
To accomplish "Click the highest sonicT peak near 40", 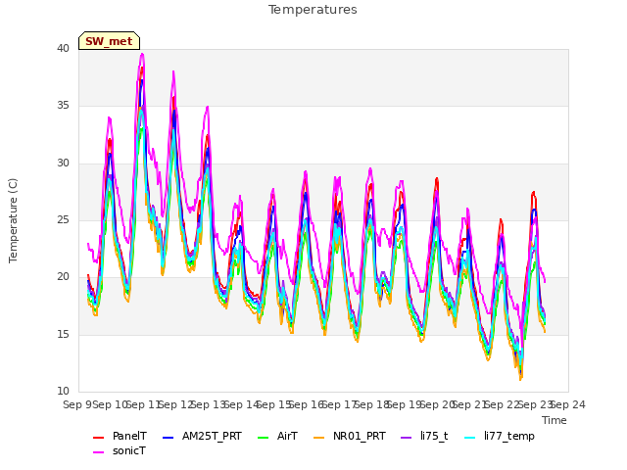I will tap(142, 55).
